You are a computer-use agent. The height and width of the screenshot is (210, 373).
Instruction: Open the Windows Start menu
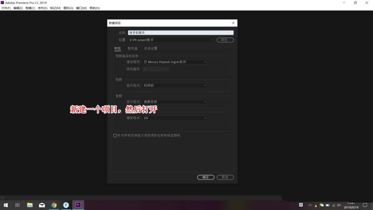[6, 205]
